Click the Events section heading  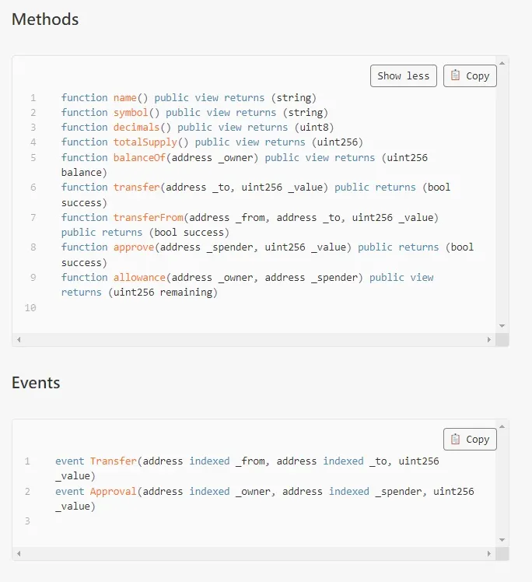pyautogui.click(x=36, y=383)
